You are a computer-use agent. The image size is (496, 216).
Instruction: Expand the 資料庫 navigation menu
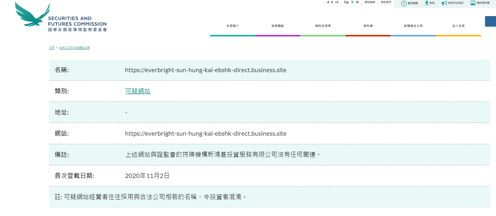[368, 26]
